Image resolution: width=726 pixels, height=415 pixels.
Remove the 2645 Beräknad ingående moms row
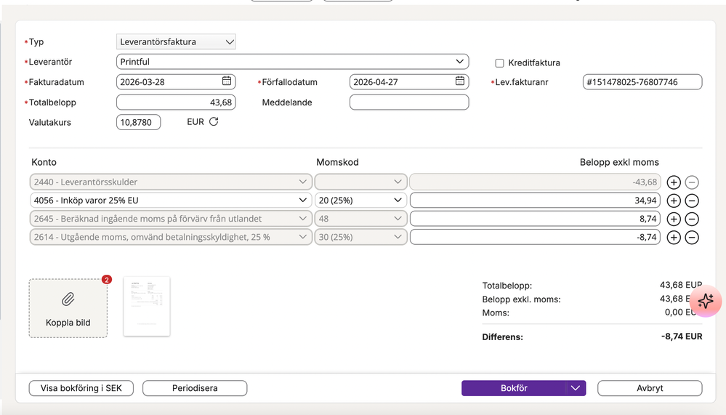click(x=692, y=219)
